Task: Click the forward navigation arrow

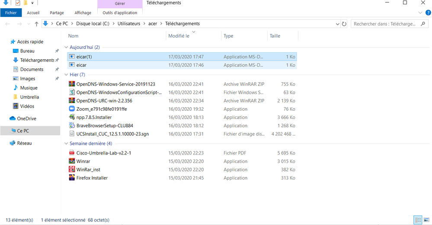Action: click(19, 24)
